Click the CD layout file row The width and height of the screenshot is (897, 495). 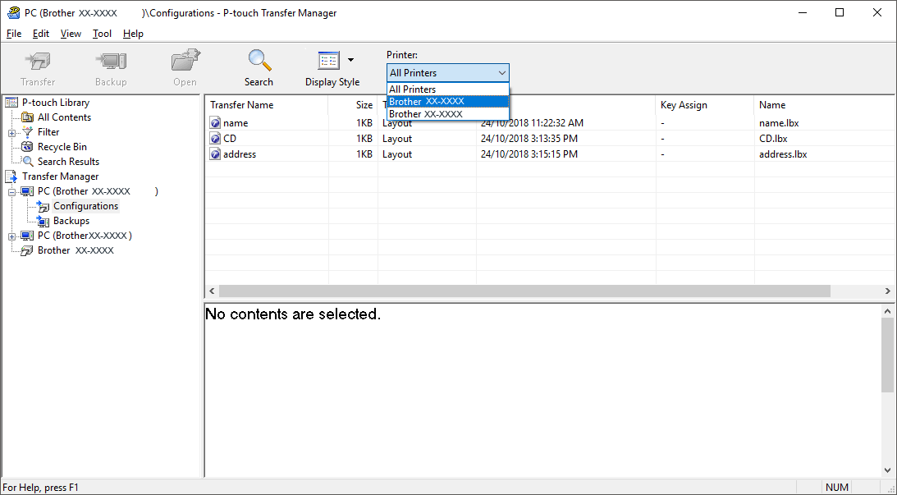click(x=230, y=139)
